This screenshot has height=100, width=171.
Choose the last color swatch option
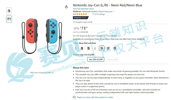(115, 48)
